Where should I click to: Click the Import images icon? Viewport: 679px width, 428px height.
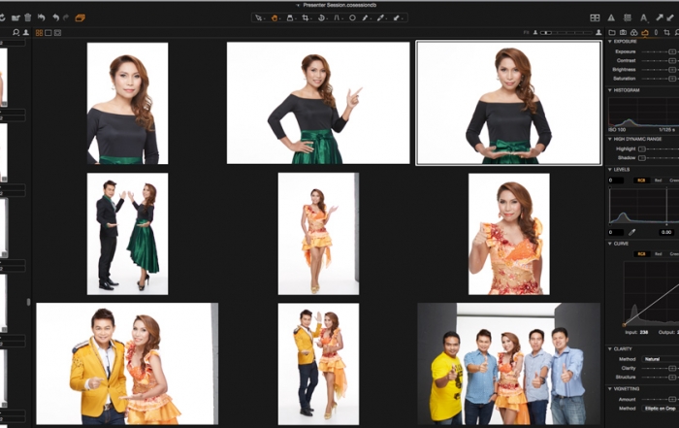(16, 17)
